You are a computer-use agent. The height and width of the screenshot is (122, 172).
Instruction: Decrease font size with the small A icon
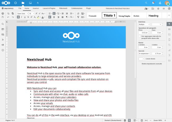pos(40,13)
